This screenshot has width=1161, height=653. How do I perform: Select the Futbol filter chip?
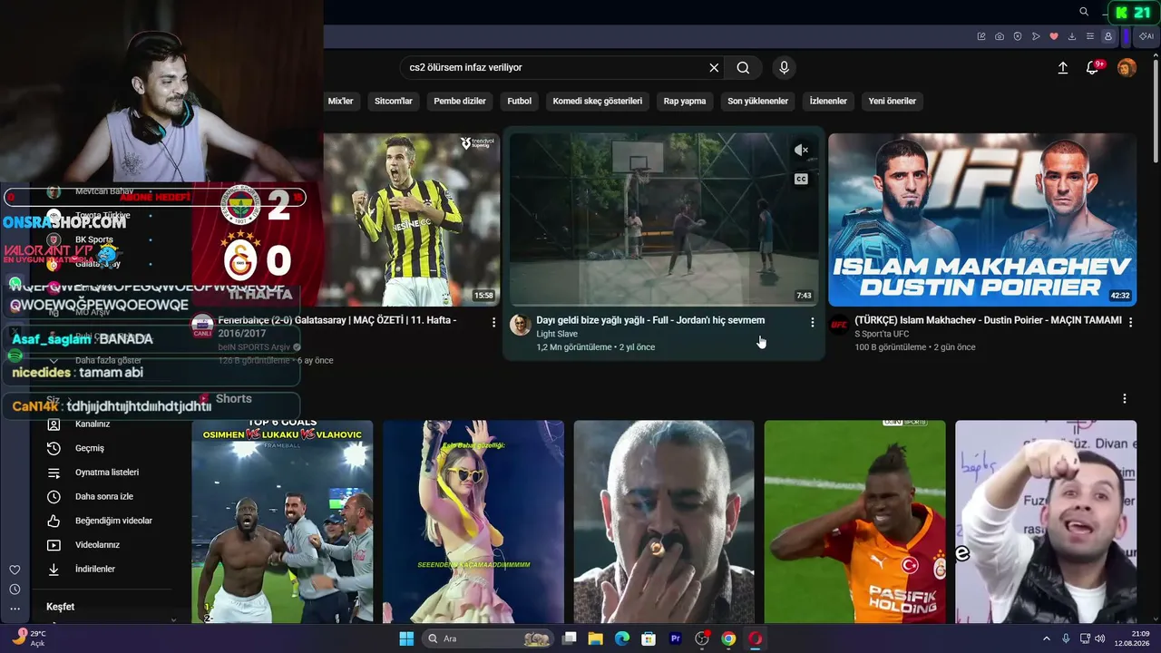(520, 101)
